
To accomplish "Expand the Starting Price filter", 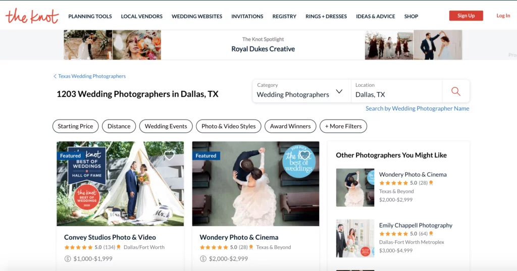I will coord(75,126).
